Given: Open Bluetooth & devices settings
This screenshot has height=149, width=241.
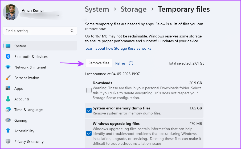Looking at the screenshot, I should pyautogui.click(x=40, y=56).
